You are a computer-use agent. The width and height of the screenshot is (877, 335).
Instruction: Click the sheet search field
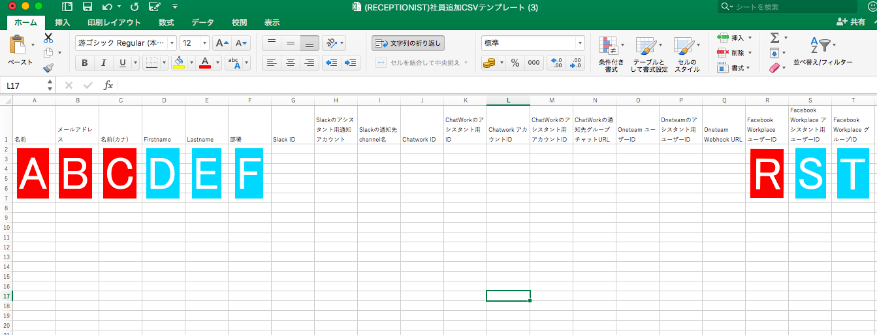(x=790, y=7)
